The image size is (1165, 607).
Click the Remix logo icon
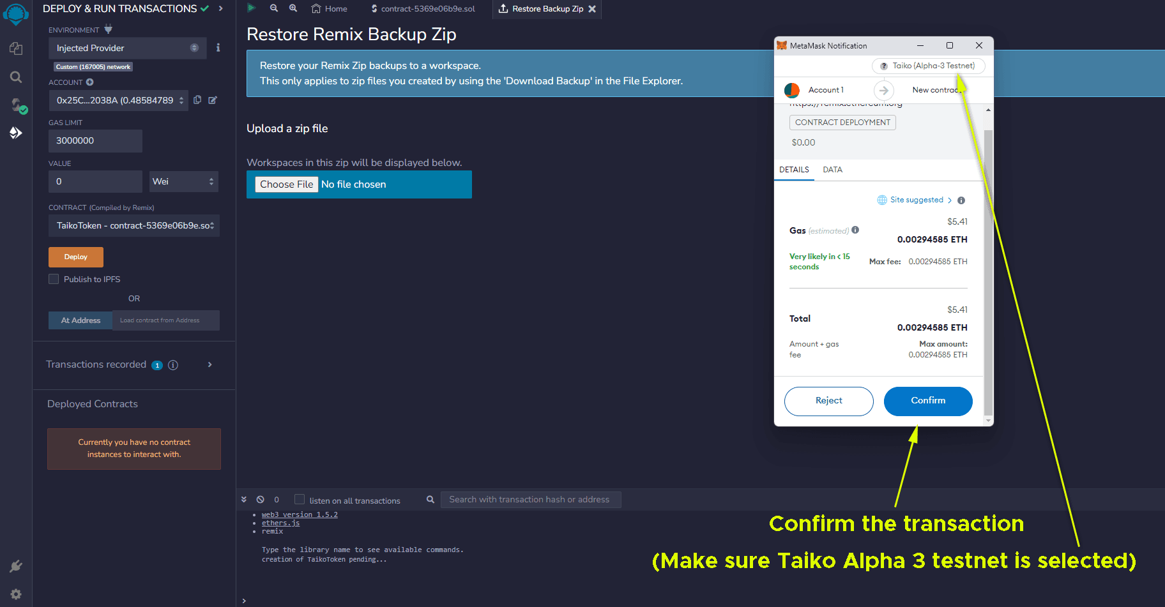16,13
